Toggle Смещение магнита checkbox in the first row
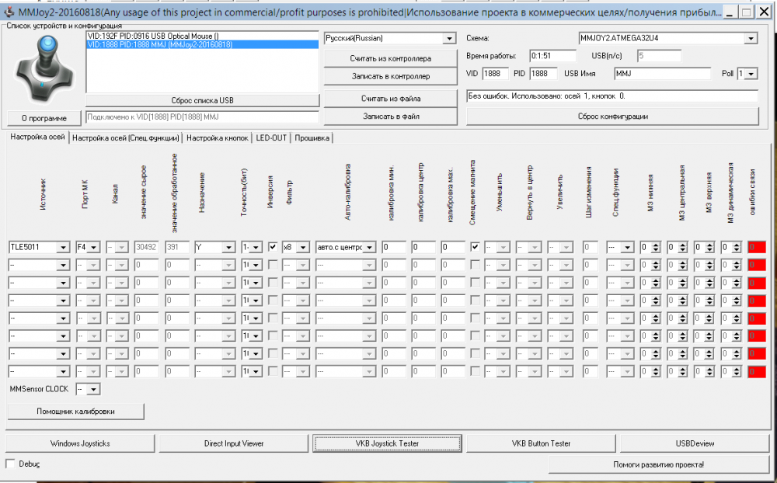 [x=475, y=247]
